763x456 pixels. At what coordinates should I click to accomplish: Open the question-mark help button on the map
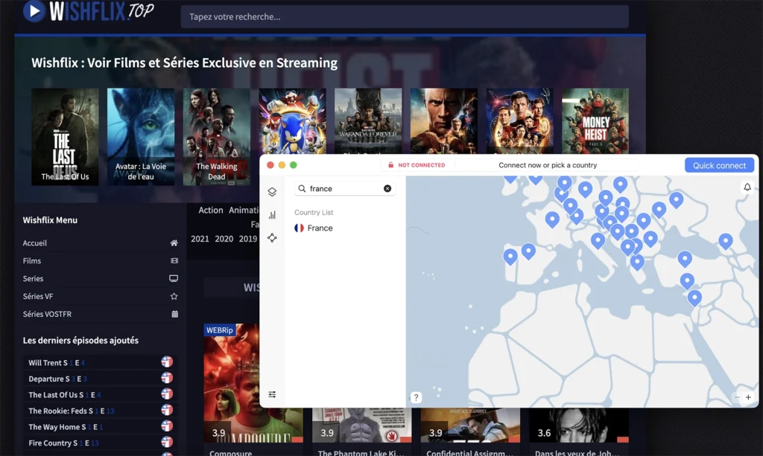416,398
